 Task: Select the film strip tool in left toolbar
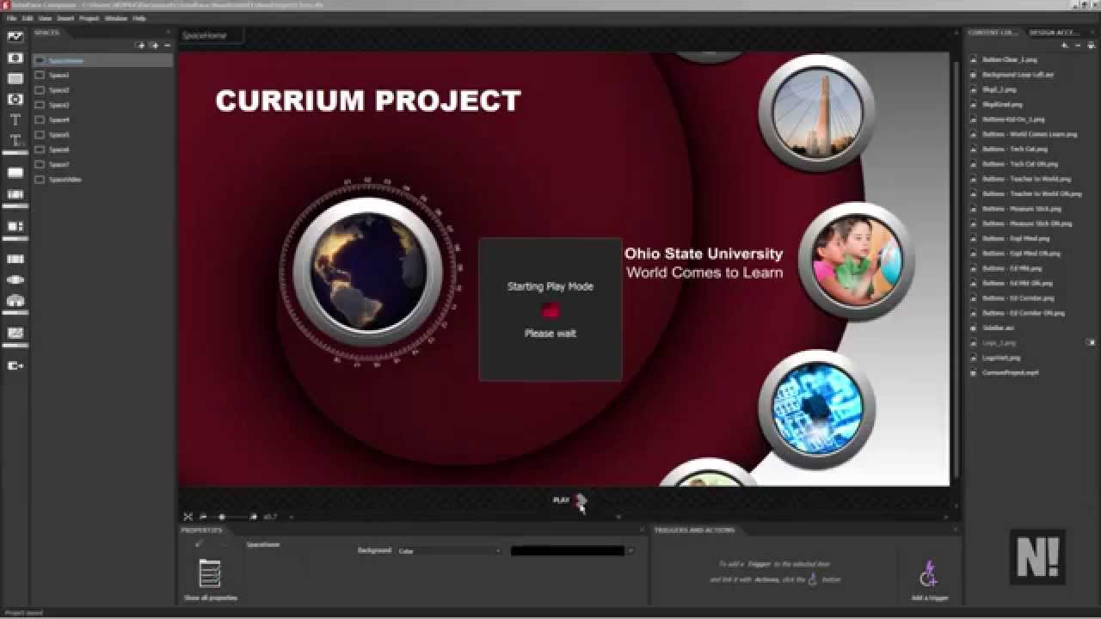point(15,259)
